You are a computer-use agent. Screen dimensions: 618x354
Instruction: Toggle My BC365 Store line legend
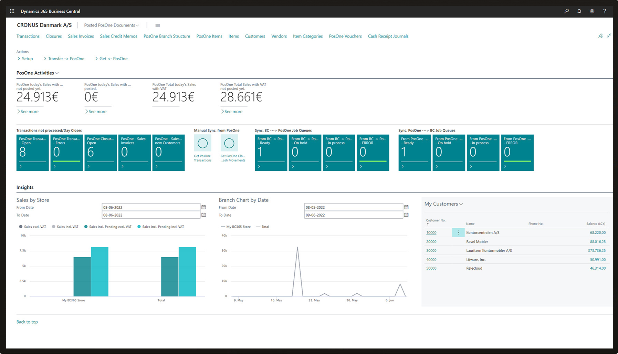pos(236,227)
